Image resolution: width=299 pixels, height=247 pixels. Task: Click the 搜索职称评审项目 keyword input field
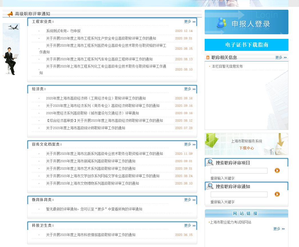(x=239, y=171)
